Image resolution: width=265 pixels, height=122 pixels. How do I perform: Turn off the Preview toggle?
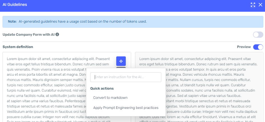pos(258,47)
